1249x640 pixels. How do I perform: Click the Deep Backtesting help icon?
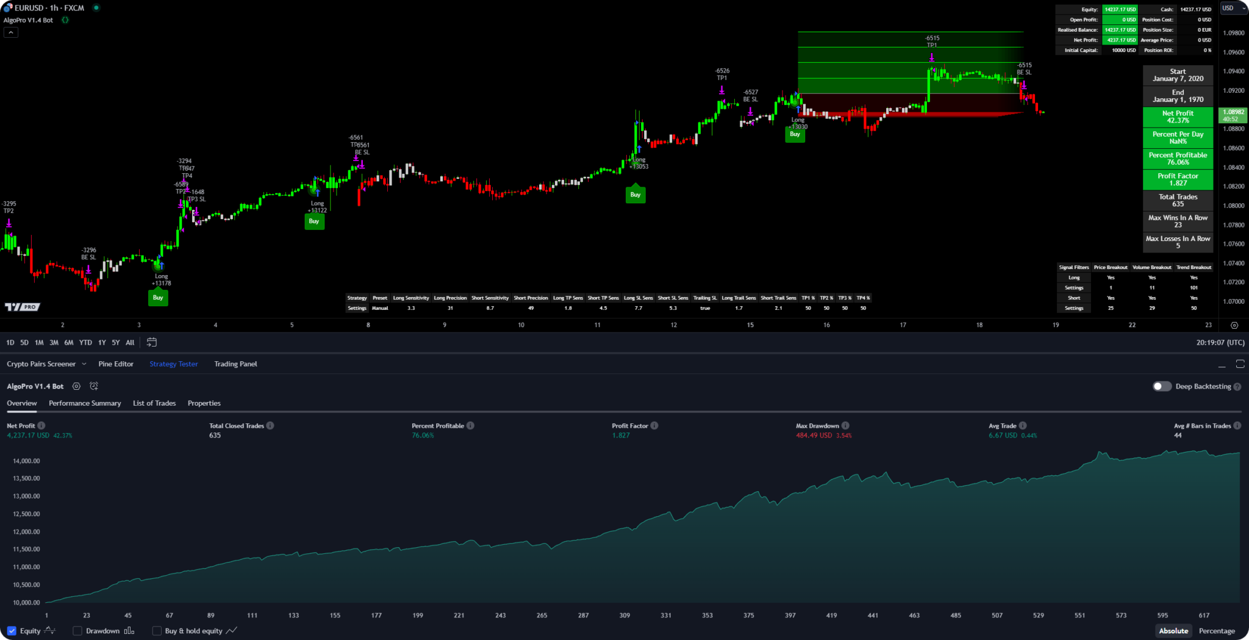(x=1237, y=387)
